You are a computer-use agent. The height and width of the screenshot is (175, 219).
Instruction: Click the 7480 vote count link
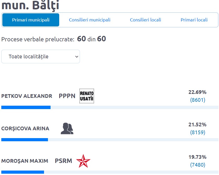(198, 165)
